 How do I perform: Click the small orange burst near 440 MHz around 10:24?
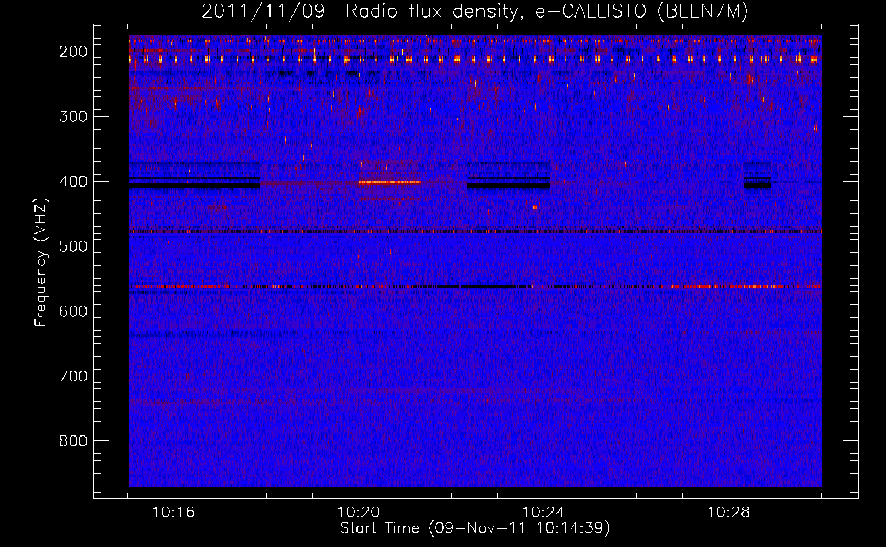536,207
